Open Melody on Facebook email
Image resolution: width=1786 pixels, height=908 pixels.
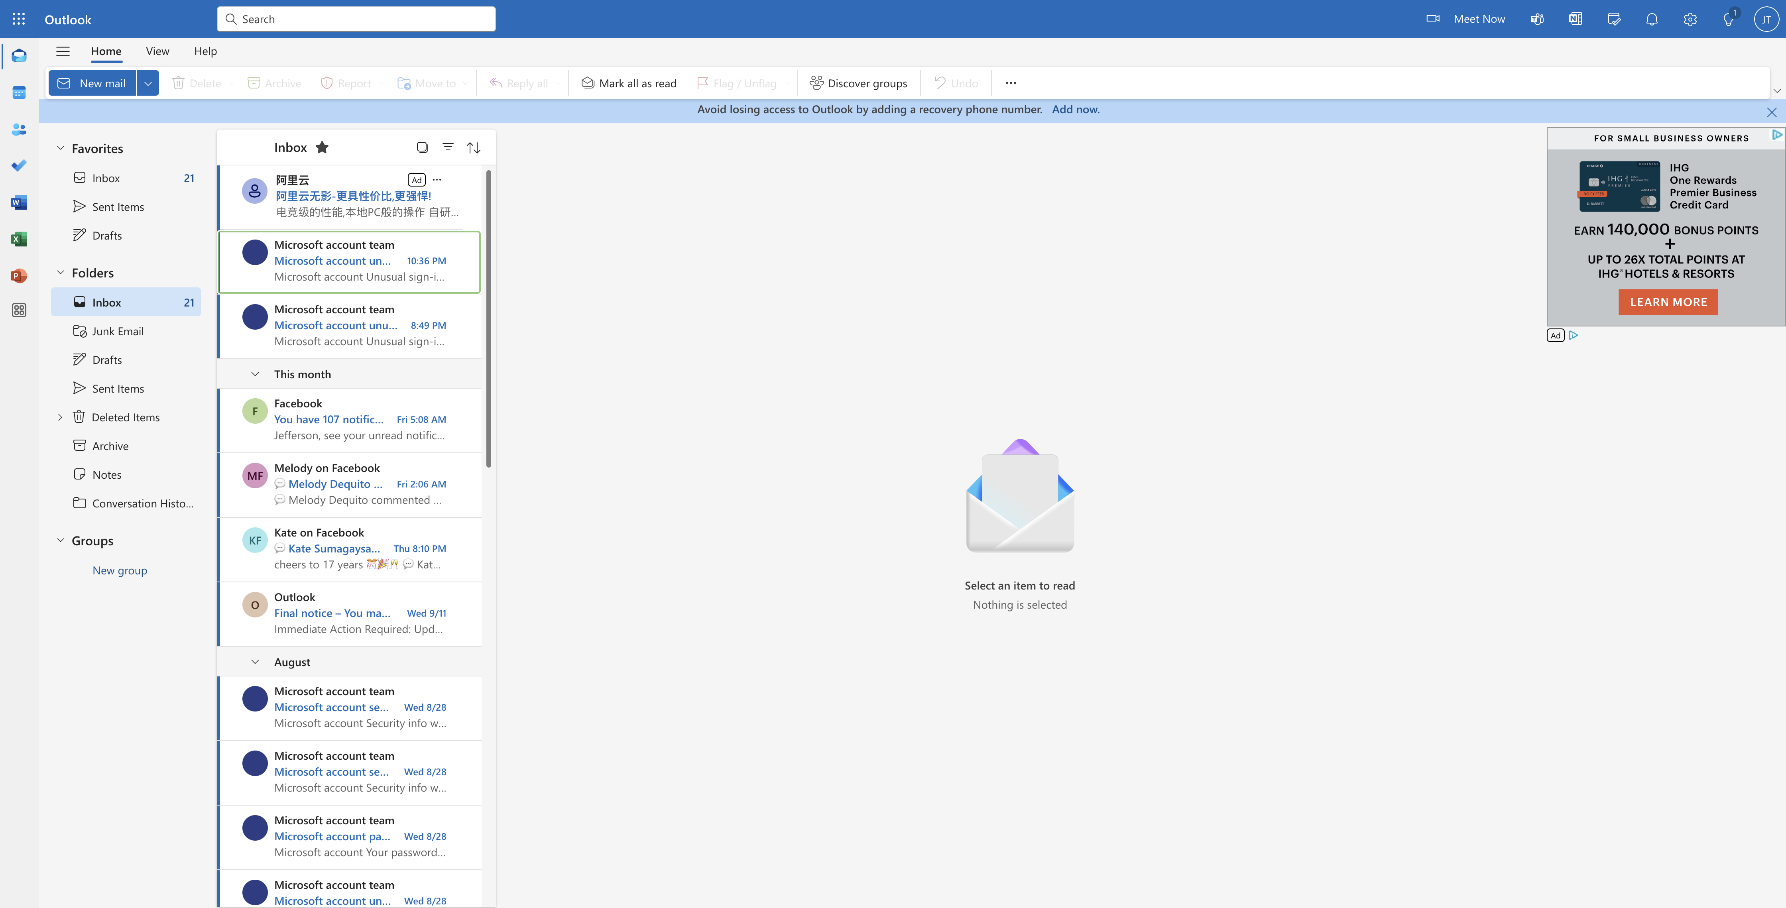point(350,485)
